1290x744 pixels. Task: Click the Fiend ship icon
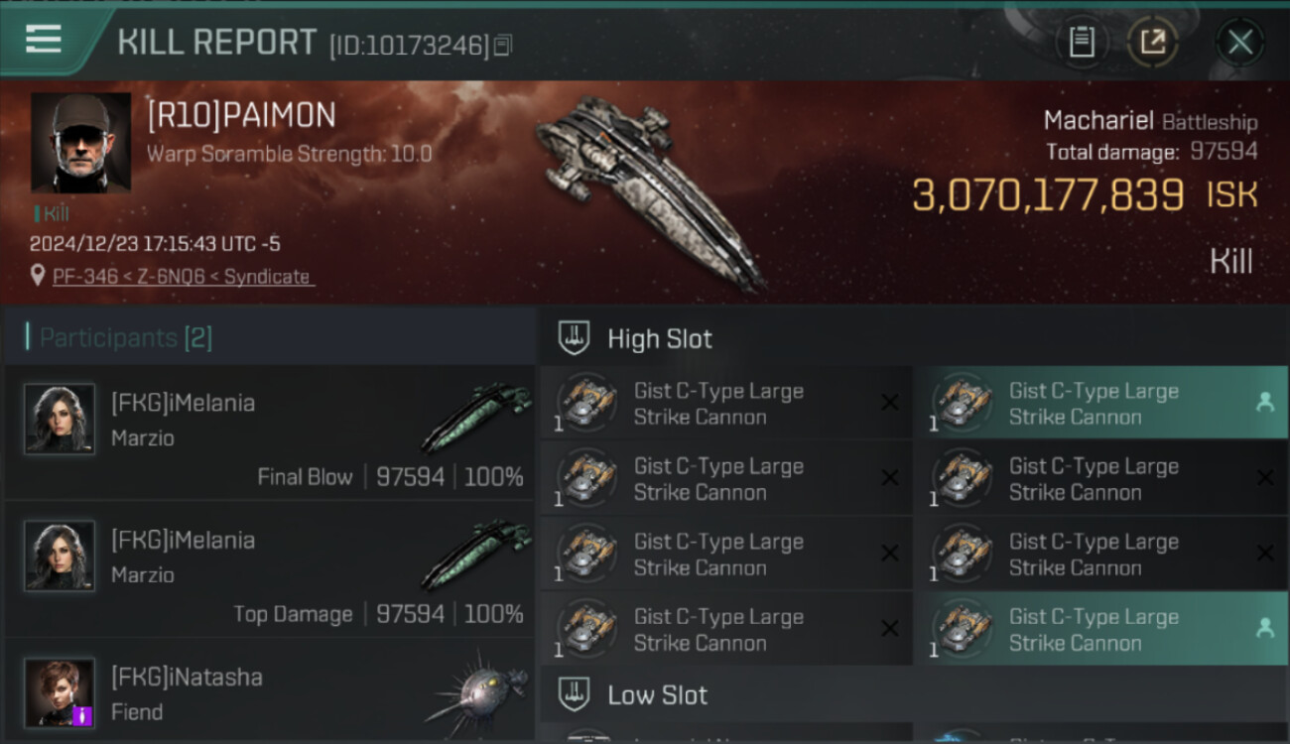474,694
